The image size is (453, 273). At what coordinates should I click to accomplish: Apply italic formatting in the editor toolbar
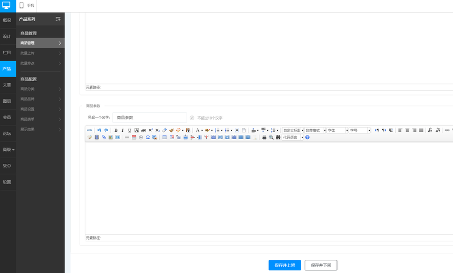[123, 130]
